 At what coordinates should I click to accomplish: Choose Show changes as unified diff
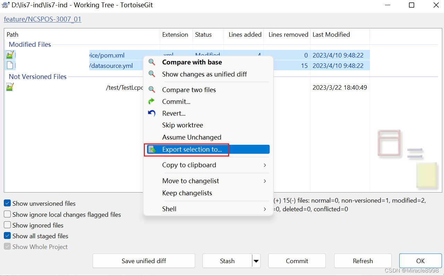point(208,74)
